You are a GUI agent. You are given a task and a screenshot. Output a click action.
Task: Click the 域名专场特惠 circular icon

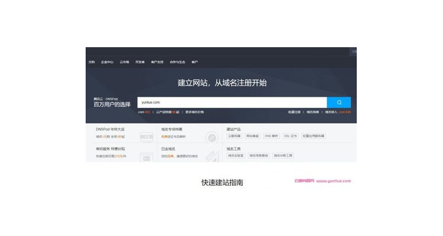(212, 137)
